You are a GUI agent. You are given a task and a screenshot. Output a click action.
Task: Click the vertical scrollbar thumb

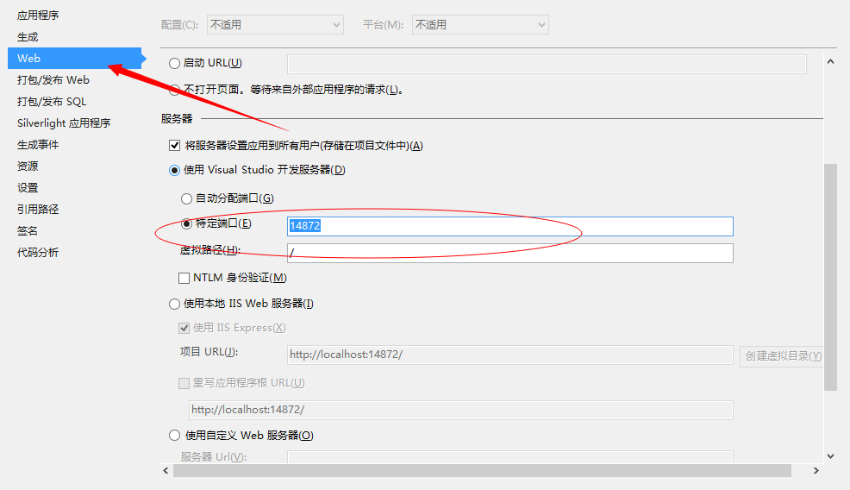point(830,277)
